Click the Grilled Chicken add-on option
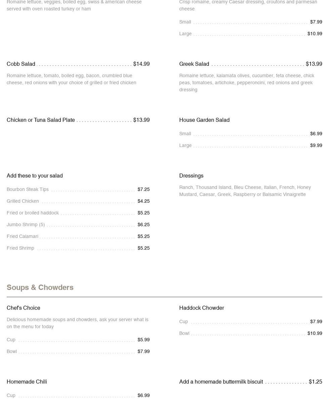Viewport: 324px width, 399px height. click(23, 201)
